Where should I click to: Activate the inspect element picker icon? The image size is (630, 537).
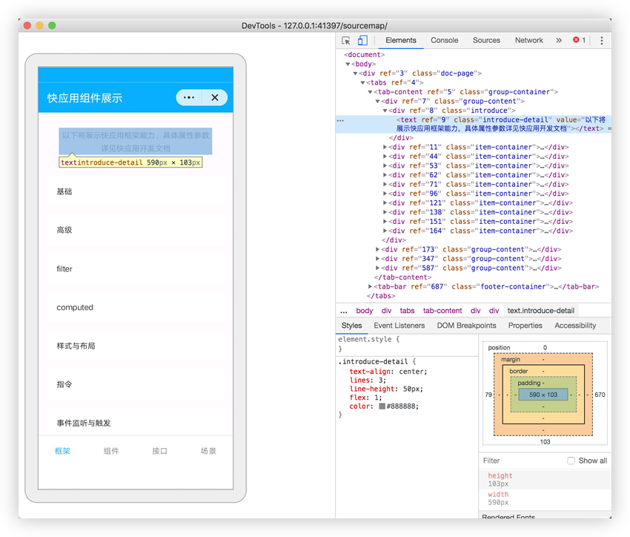[346, 41]
